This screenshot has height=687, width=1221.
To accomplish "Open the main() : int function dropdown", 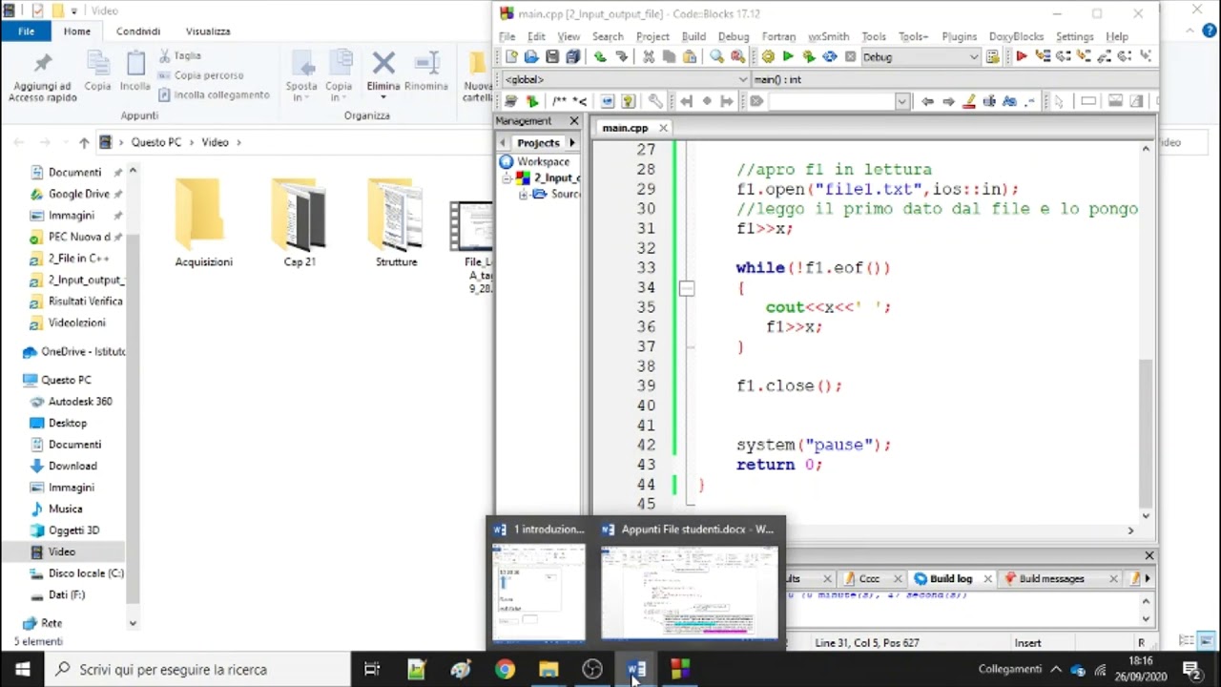I will pyautogui.click(x=954, y=79).
